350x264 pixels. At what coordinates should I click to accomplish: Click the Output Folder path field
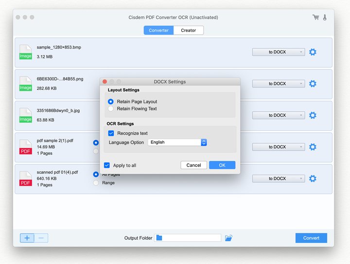click(x=188, y=238)
